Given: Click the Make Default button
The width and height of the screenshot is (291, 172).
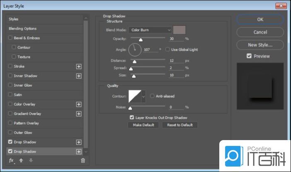Looking at the screenshot, I should (144, 125).
